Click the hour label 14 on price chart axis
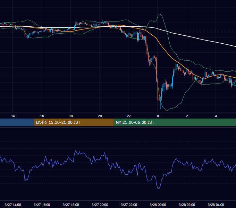The image size is (236, 208). tap(13, 116)
